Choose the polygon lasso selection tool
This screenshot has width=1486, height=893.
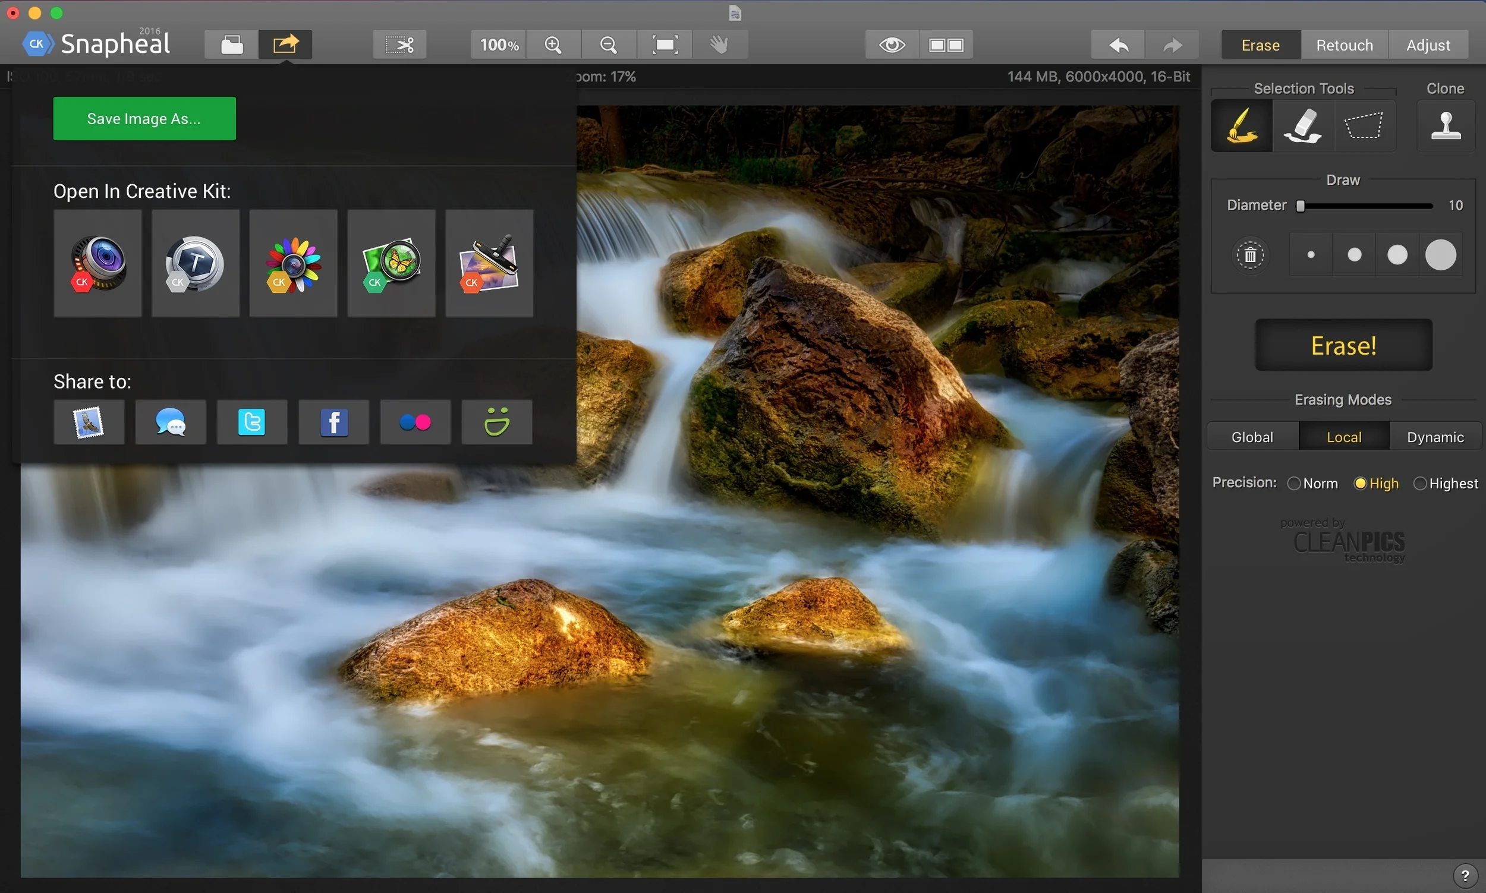point(1364,126)
